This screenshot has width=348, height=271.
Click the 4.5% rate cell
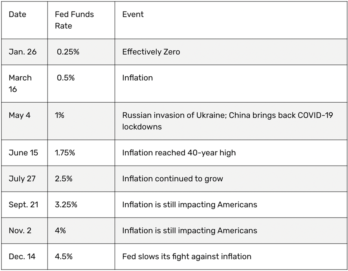pos(64,256)
